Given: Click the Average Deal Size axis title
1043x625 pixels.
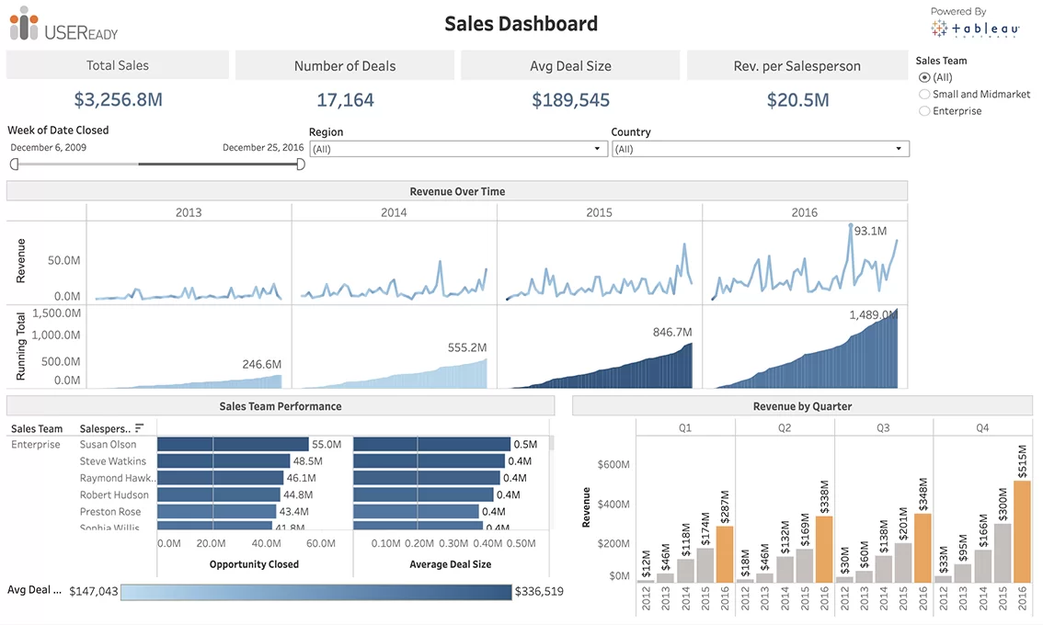Looking at the screenshot, I should point(451,564).
